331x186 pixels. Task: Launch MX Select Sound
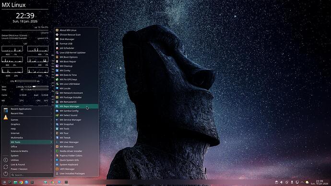76,116
